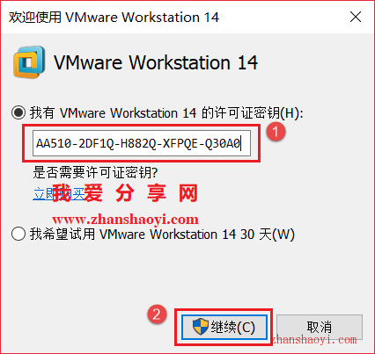Click the 取消 cancel button

pyautogui.click(x=320, y=327)
